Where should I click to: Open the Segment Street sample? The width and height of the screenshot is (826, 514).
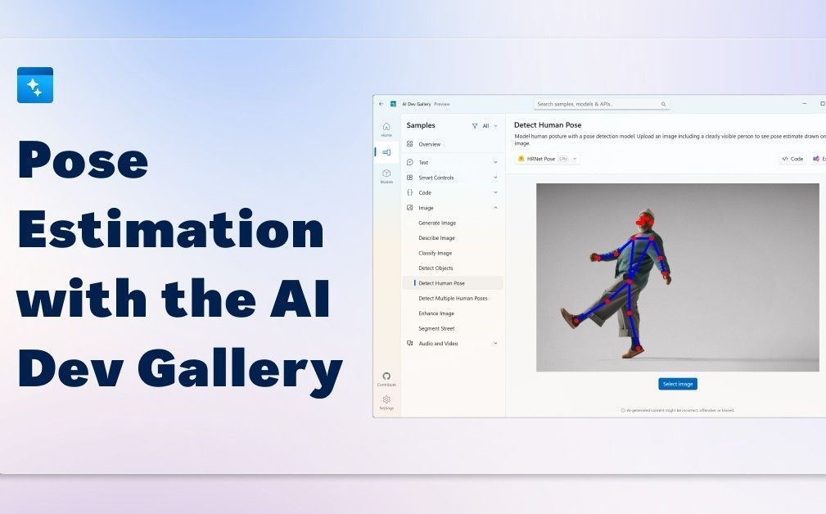click(x=436, y=328)
